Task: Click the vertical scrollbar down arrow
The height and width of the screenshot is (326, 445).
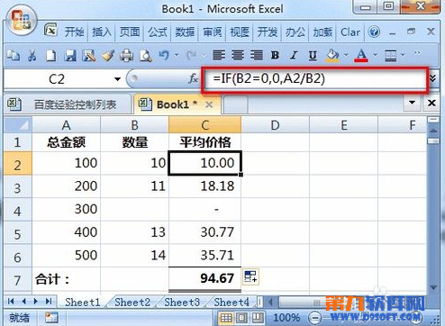Action: (432, 287)
